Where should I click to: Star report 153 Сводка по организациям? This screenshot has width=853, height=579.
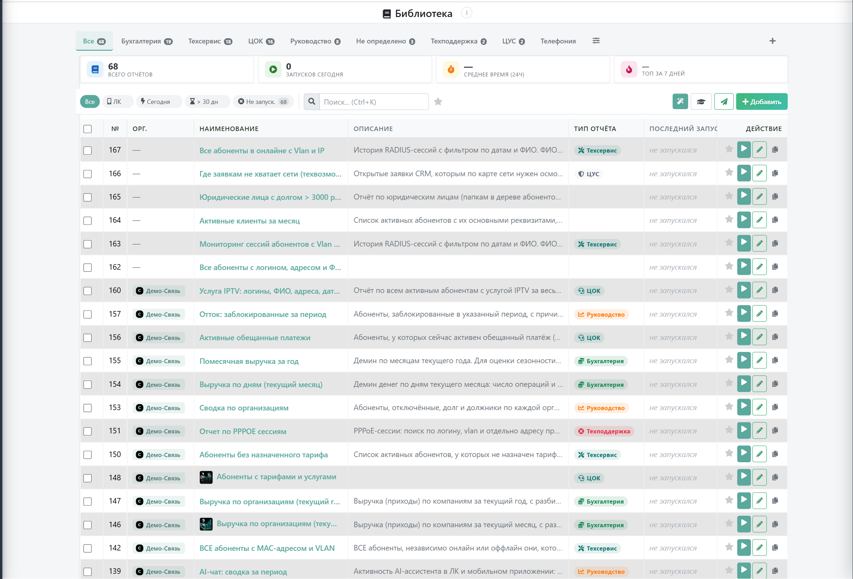pos(729,407)
